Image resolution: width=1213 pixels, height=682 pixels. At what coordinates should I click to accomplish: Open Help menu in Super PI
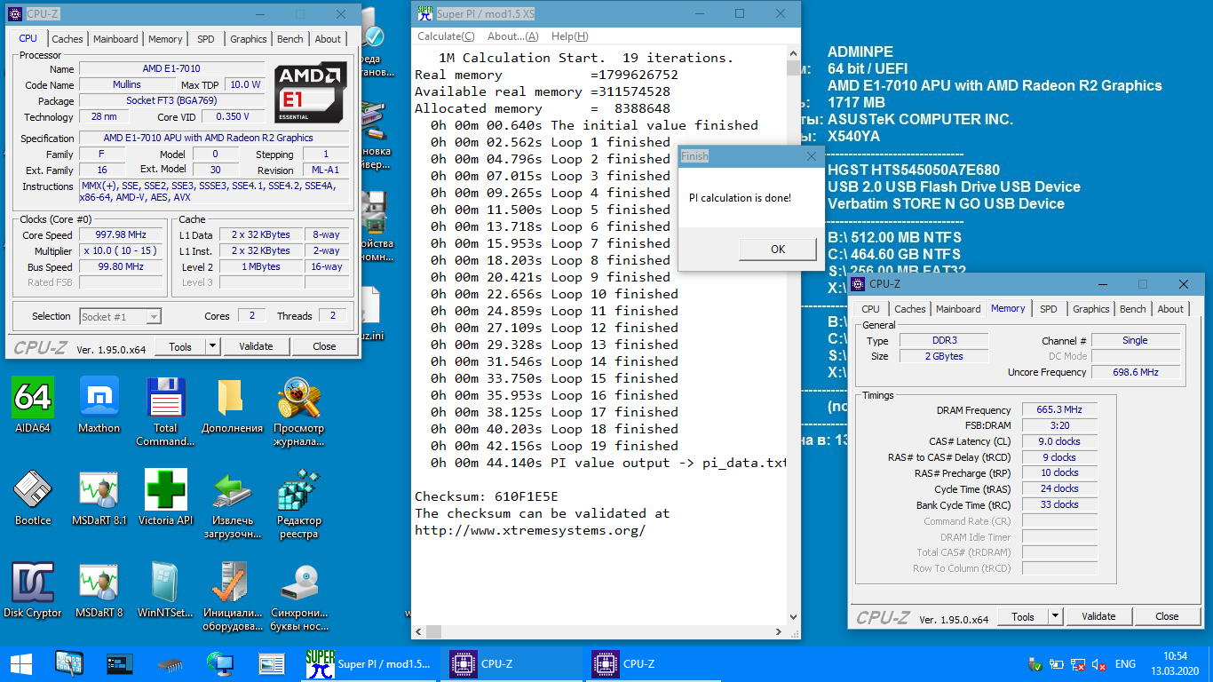point(570,36)
